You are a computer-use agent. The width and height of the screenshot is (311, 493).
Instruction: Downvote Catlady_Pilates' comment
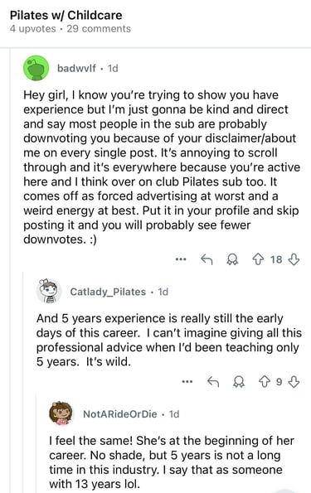[x=294, y=382]
